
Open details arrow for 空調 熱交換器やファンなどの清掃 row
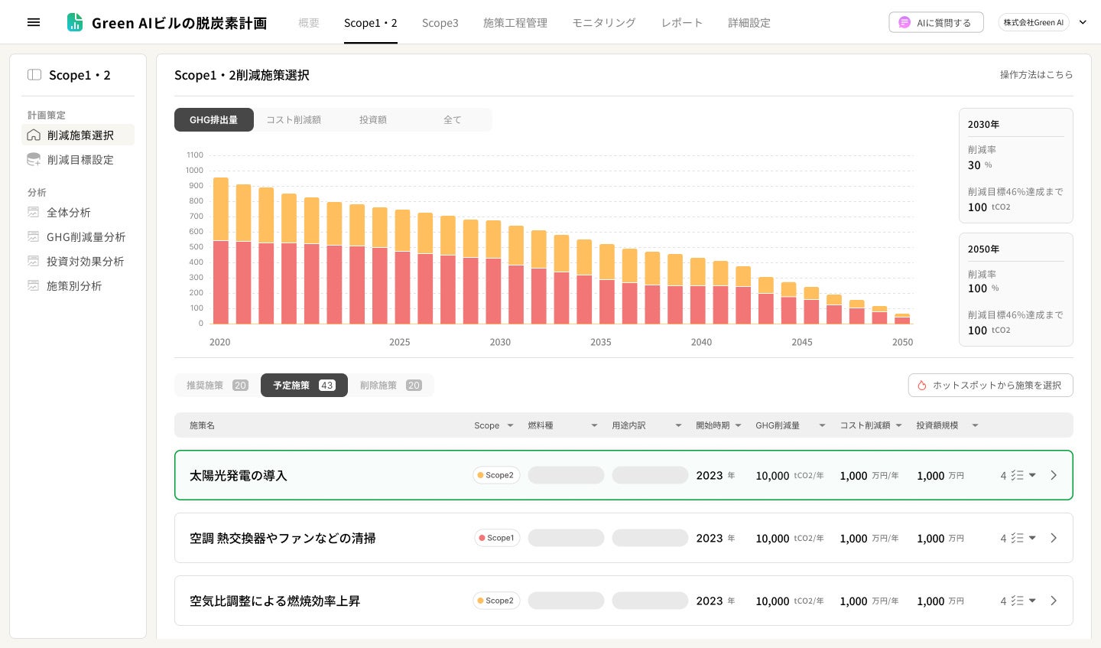pyautogui.click(x=1054, y=538)
